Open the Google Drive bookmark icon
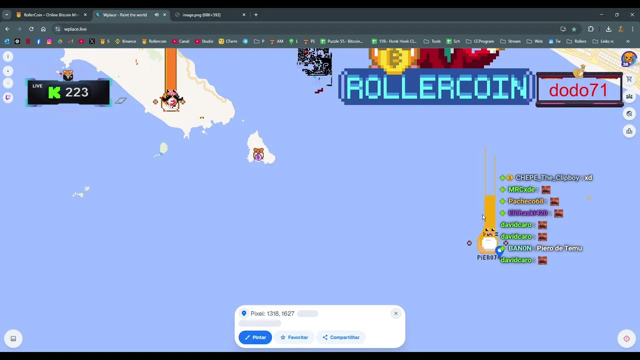The height and width of the screenshot is (360, 640). coord(60,41)
